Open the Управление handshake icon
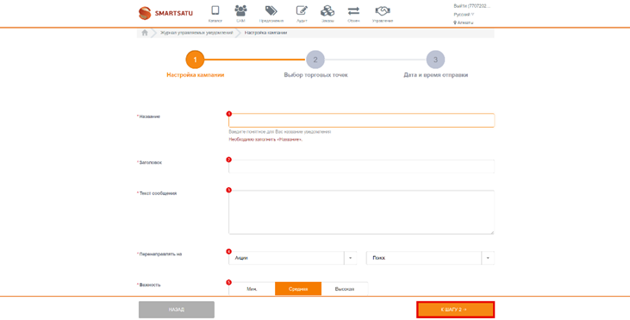Screen dimensions: 630x320 [383, 10]
